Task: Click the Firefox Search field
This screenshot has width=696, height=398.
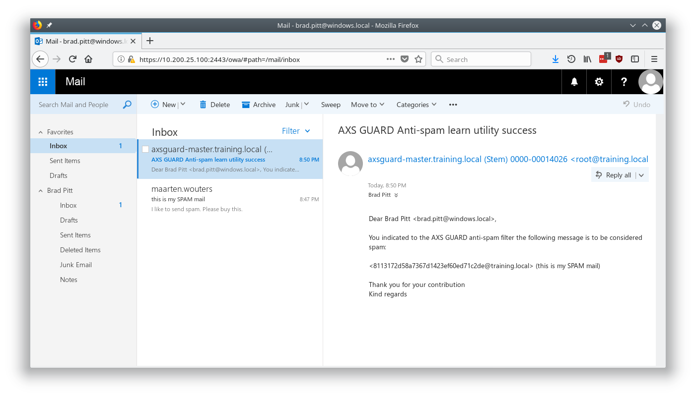Action: pos(481,59)
